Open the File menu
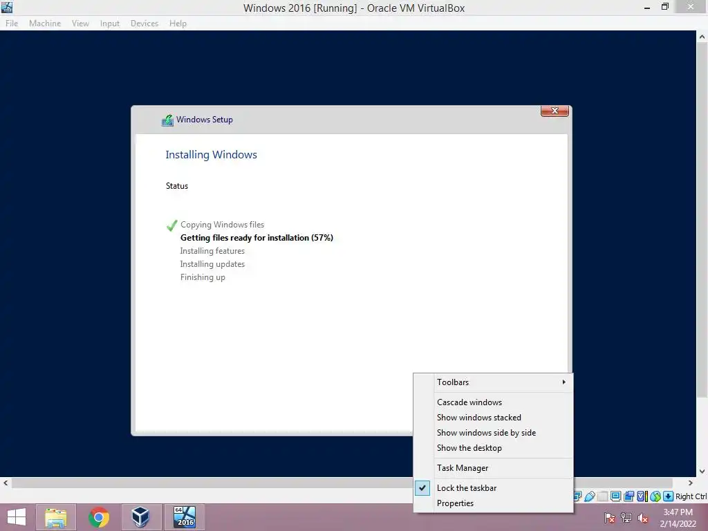 click(x=12, y=24)
